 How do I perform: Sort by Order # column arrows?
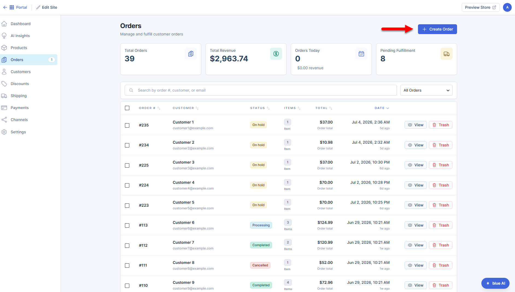159,108
